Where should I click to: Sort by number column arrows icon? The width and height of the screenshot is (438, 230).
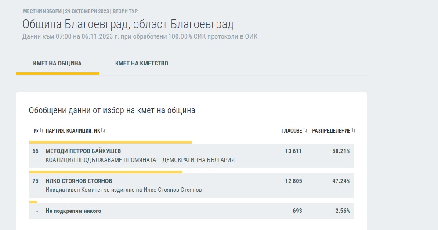(42, 131)
